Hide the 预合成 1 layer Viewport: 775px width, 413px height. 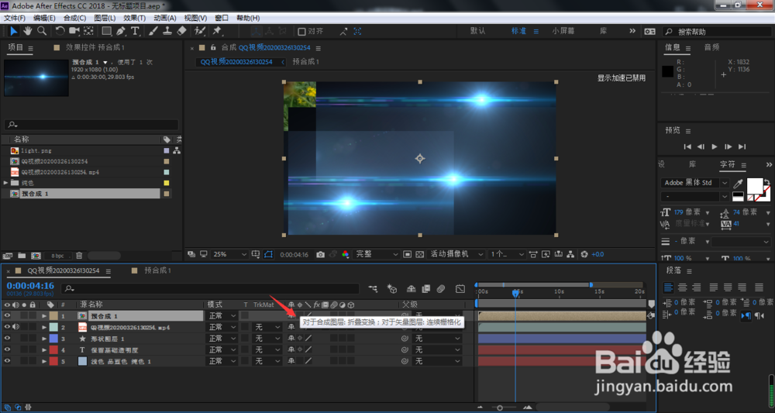[7, 315]
